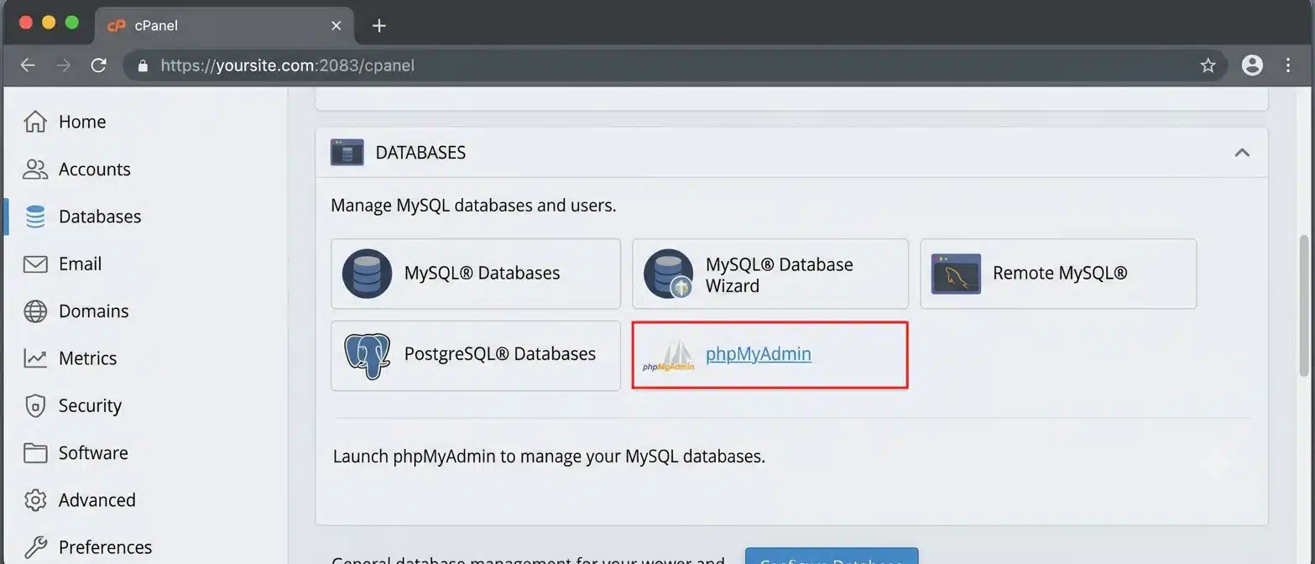
Task: Select Databases label in the sidebar
Action: tap(100, 217)
